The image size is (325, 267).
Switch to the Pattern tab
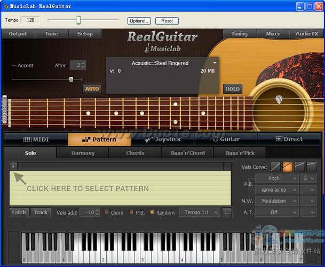point(99,139)
